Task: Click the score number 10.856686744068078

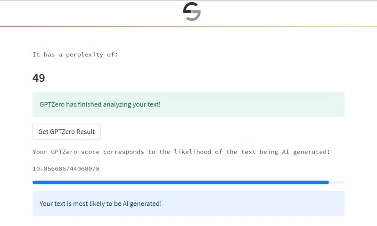Action: tap(66, 169)
